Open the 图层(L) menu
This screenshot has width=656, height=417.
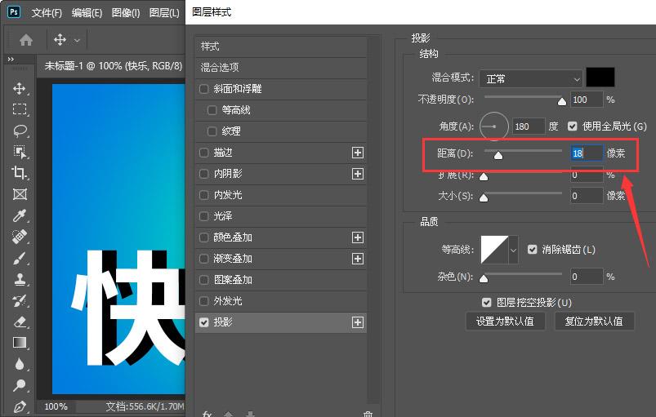coord(164,13)
